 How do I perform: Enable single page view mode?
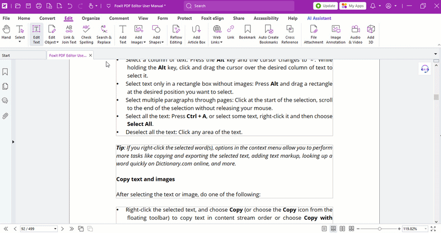tap(324, 229)
